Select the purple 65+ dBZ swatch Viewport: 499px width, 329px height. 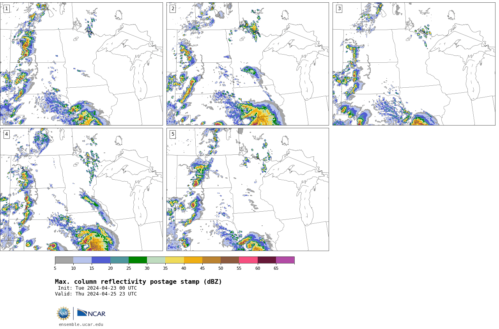coord(285,260)
